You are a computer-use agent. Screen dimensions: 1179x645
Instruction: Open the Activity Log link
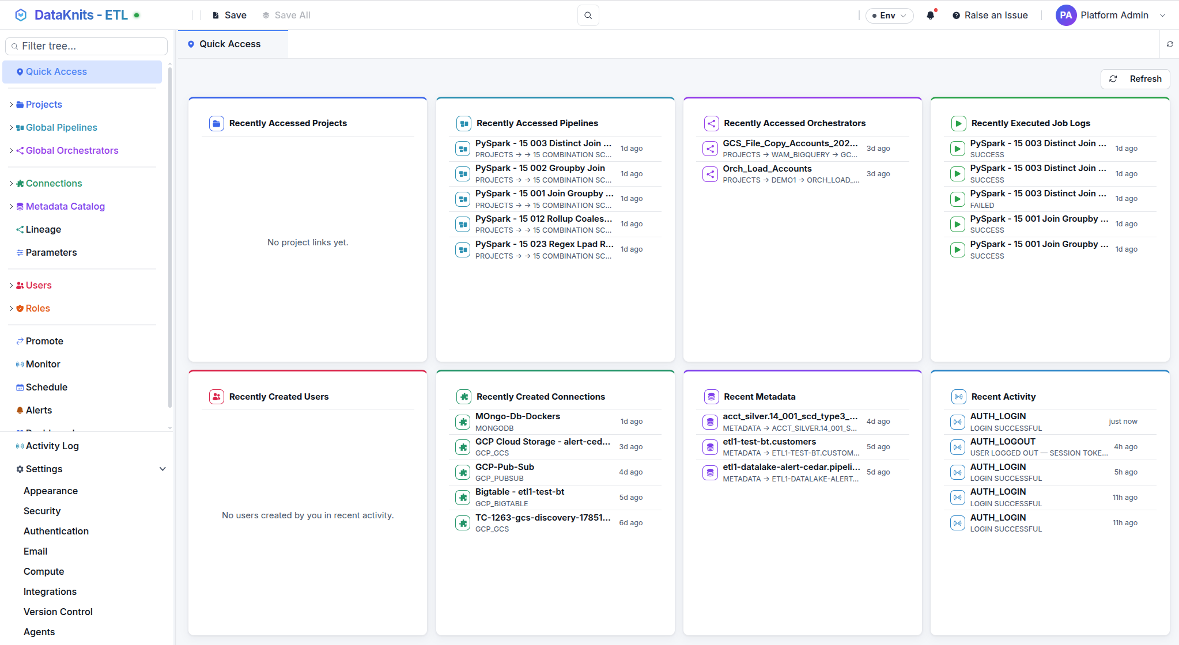tap(52, 446)
